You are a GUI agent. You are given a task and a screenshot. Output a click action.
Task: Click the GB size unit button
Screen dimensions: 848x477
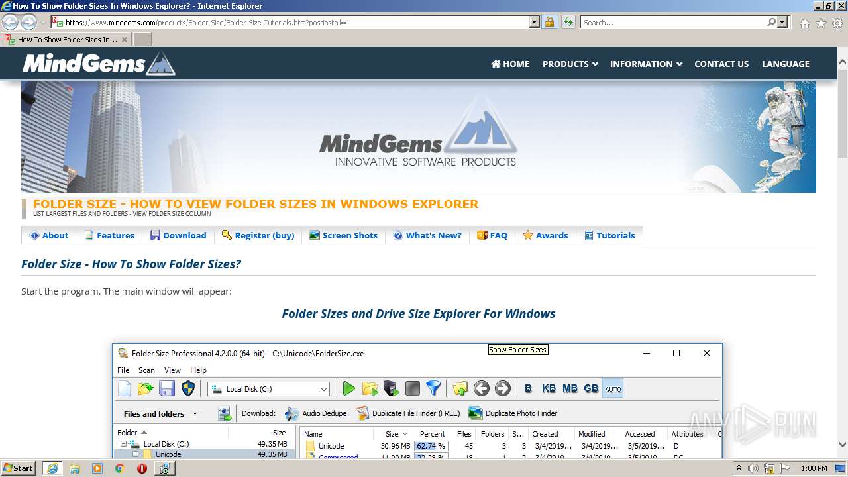coord(591,389)
